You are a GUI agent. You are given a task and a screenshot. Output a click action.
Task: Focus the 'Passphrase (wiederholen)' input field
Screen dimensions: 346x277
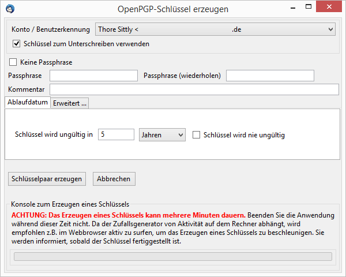tap(270, 76)
